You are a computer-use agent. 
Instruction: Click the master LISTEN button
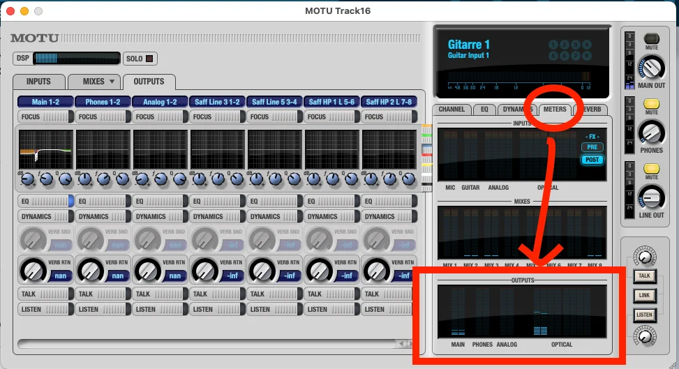(644, 315)
